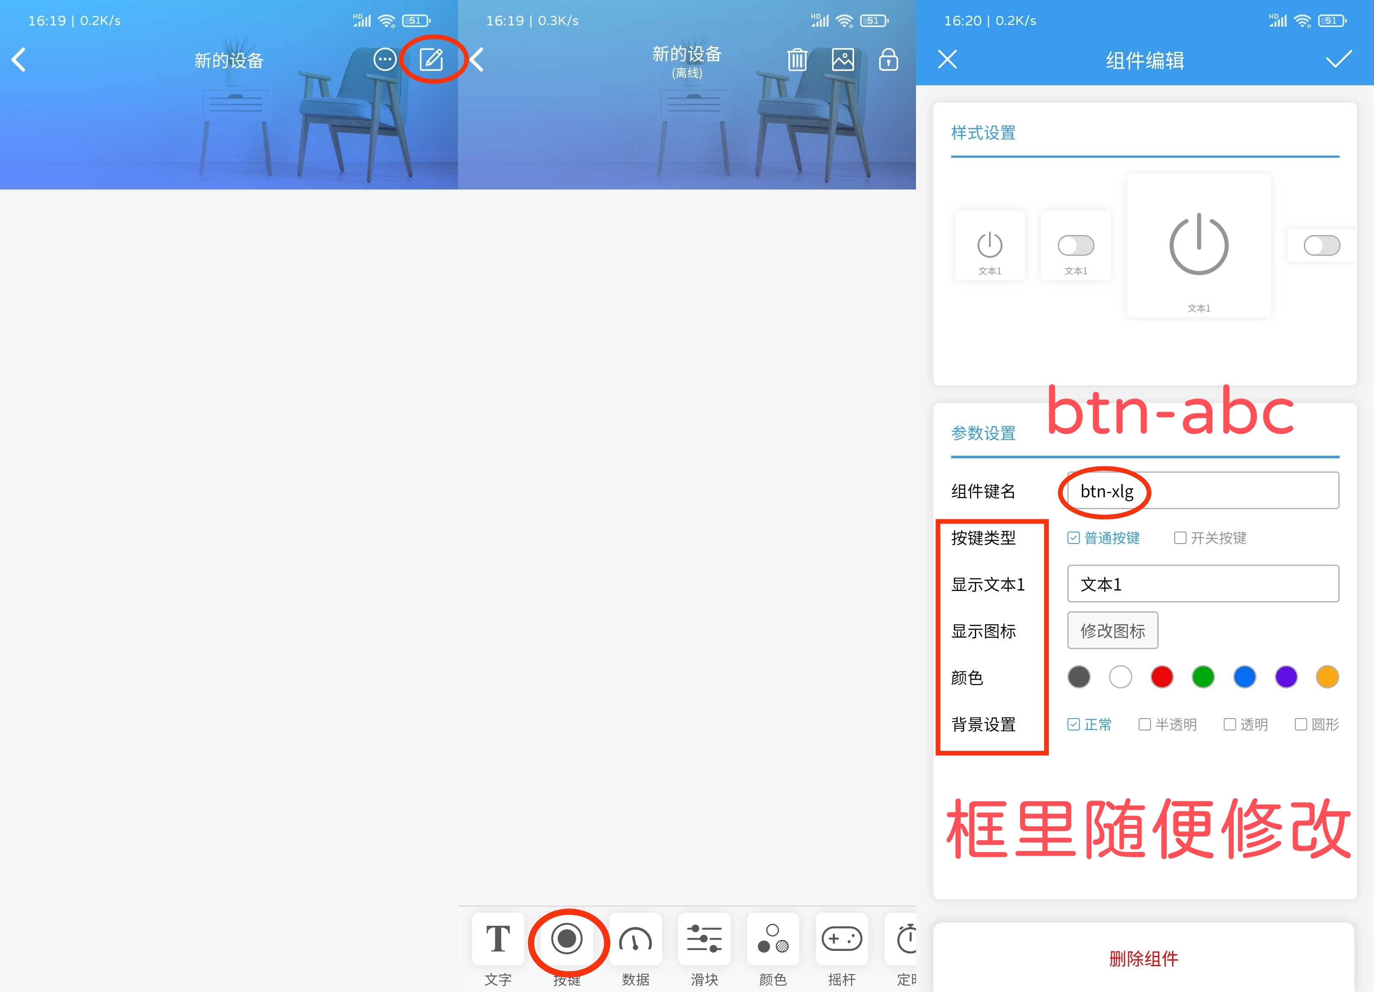Confirm edits with the checkmark icon
1374x992 pixels.
coord(1339,59)
